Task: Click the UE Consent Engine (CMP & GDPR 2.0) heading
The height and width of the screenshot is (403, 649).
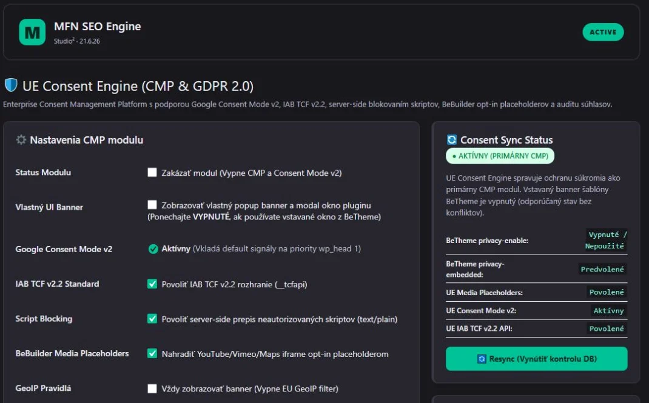Action: pyautogui.click(x=138, y=86)
